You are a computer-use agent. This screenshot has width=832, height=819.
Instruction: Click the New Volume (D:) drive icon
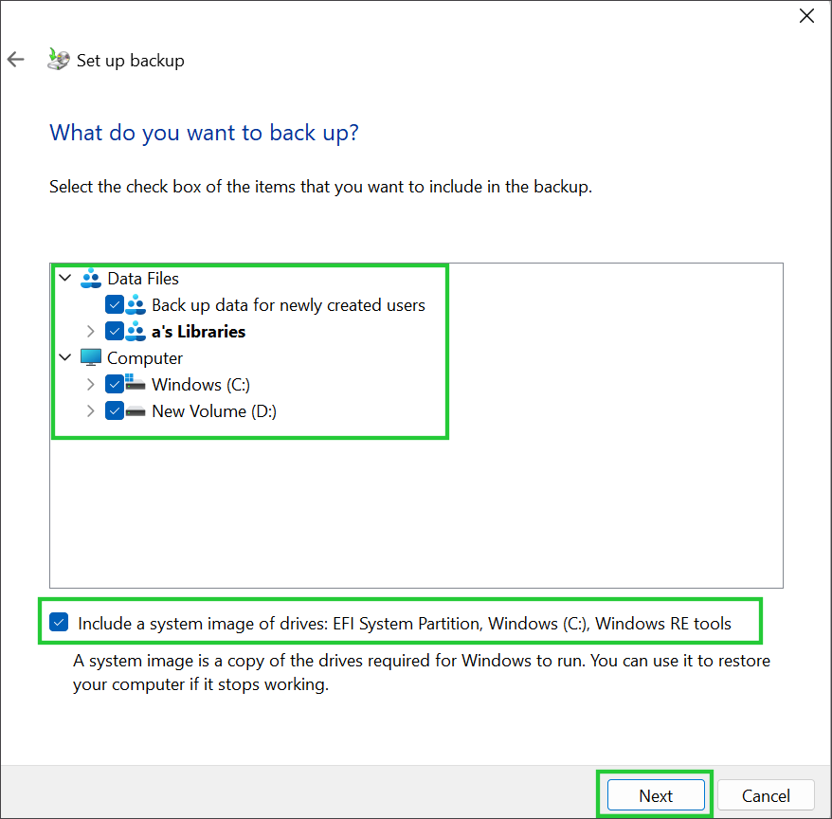tap(136, 411)
